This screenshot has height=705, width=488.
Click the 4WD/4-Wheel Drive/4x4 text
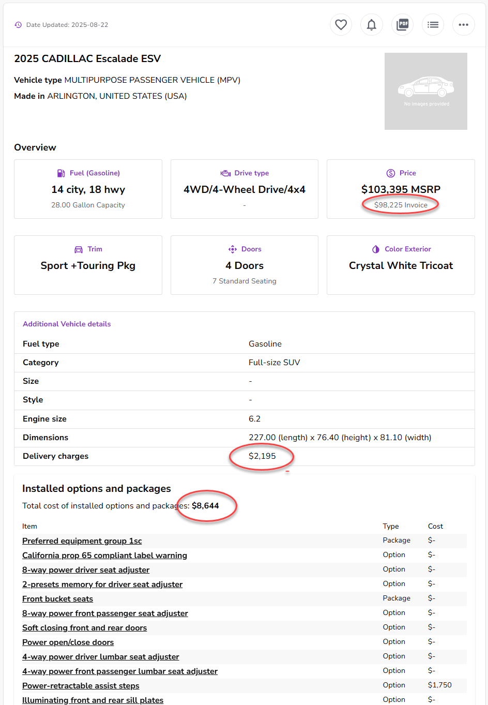245,189
